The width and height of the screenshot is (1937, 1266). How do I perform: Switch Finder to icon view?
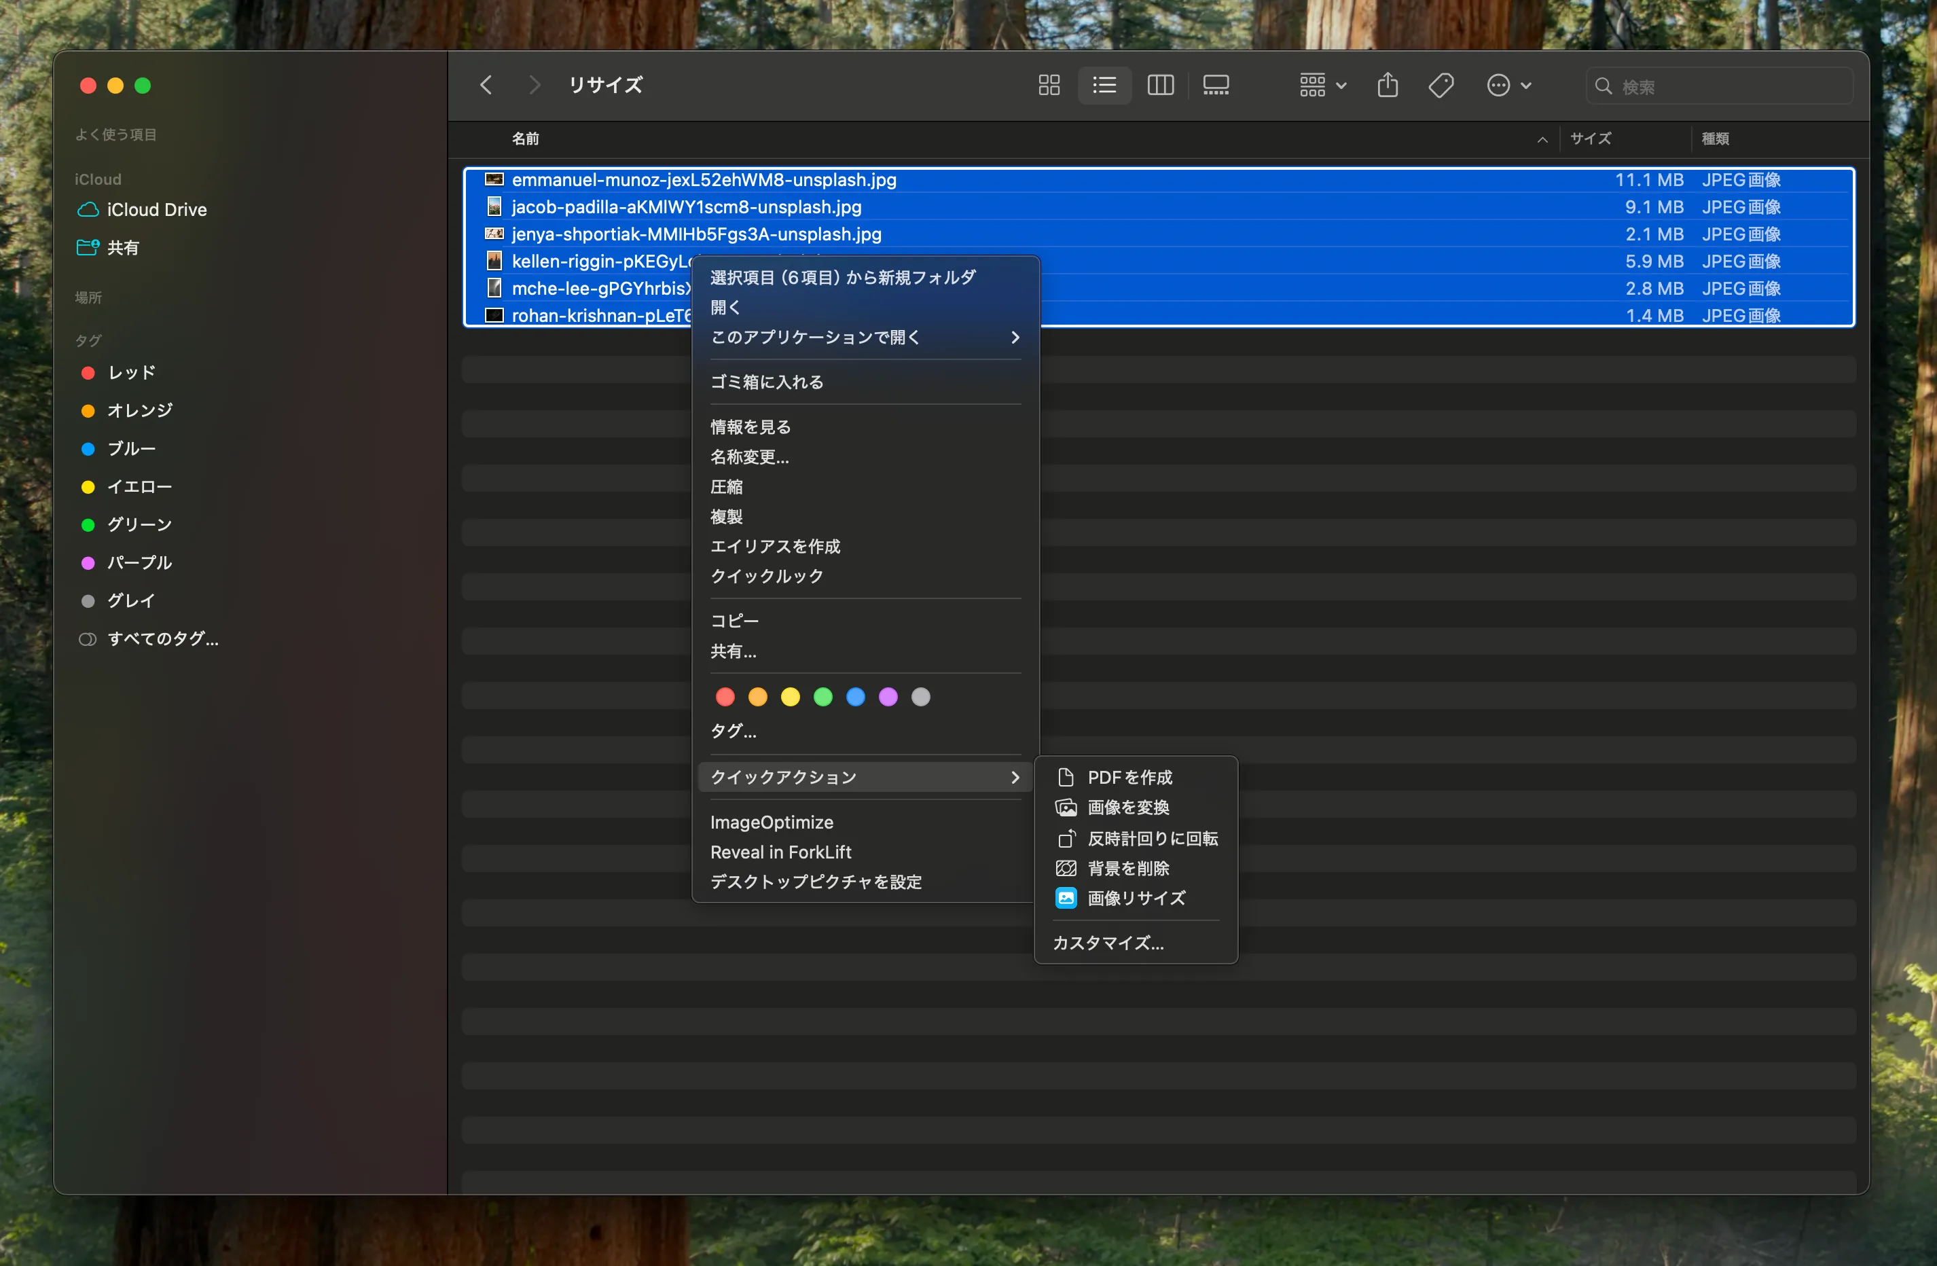point(1049,86)
